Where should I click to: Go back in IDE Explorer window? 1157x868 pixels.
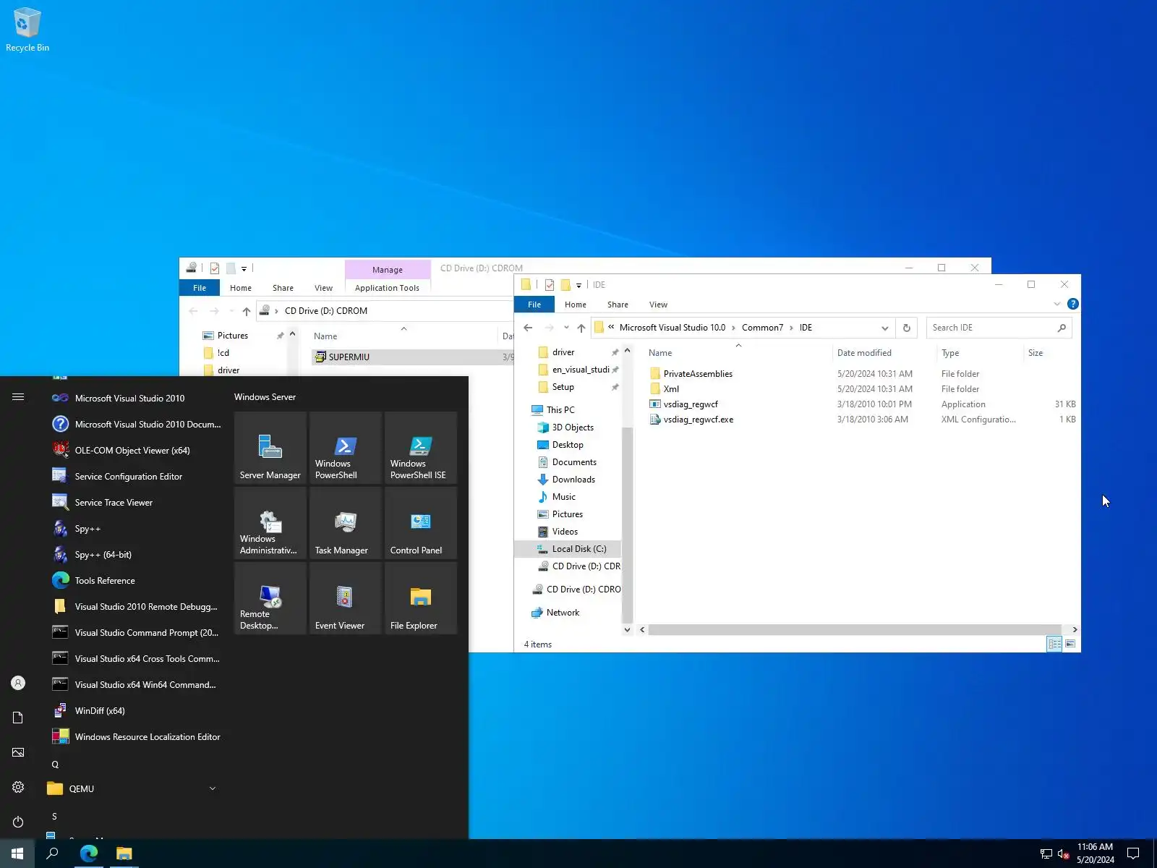pos(528,328)
